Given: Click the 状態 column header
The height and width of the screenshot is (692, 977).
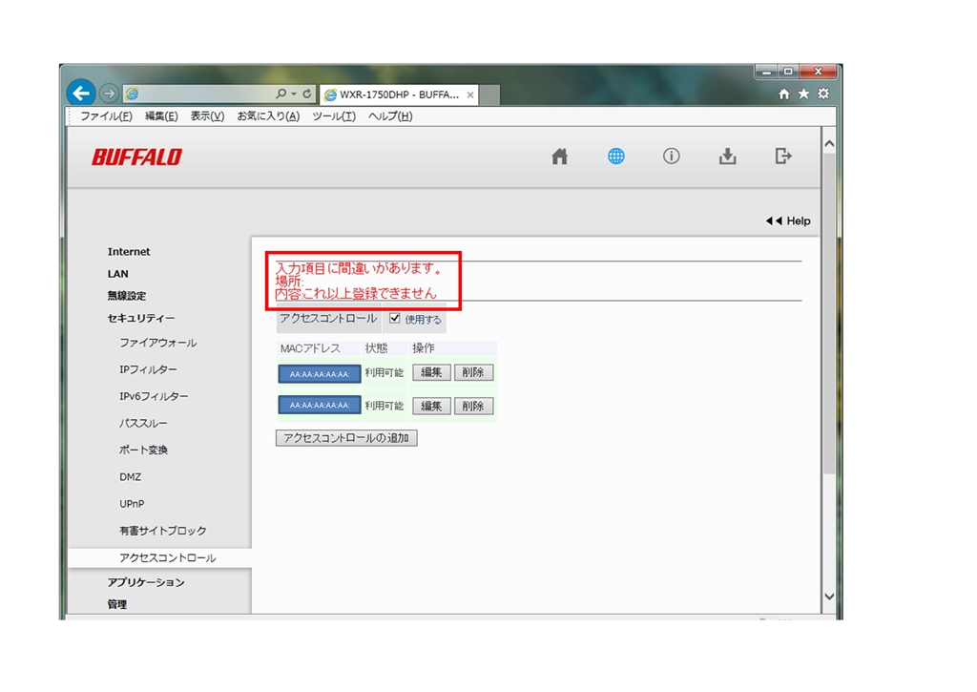Looking at the screenshot, I should [376, 348].
